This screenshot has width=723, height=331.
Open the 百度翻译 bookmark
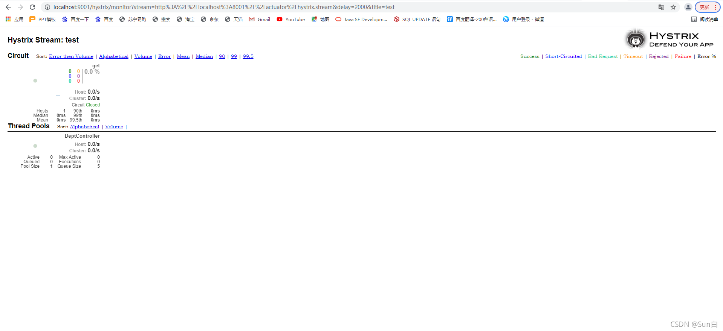click(x=472, y=19)
